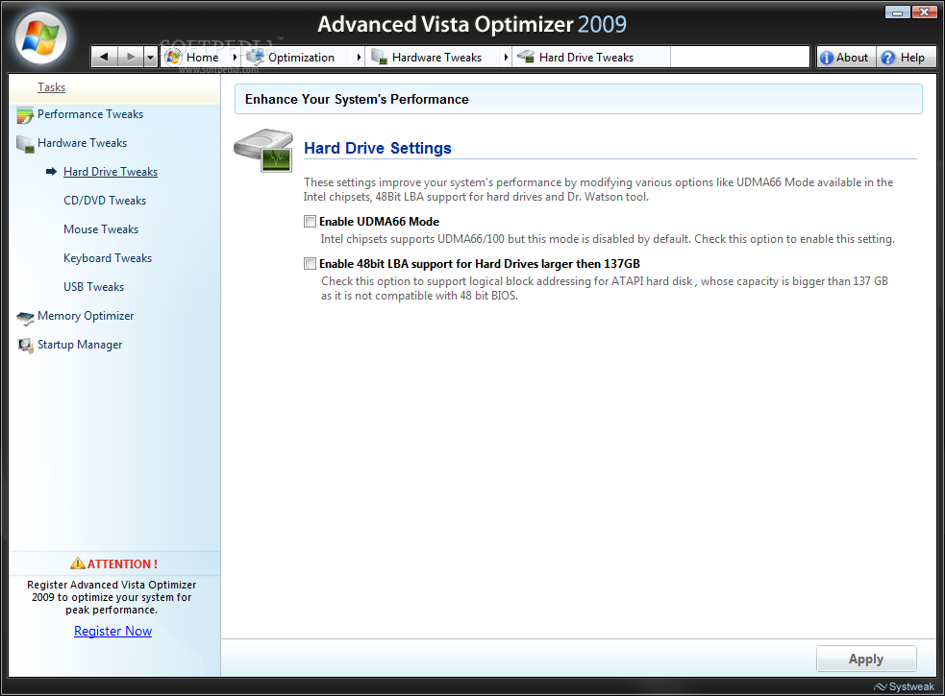Select Memory Optimizer in the sidebar

(86, 316)
